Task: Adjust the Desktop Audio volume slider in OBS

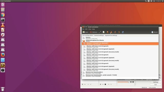Action: click(123, 82)
